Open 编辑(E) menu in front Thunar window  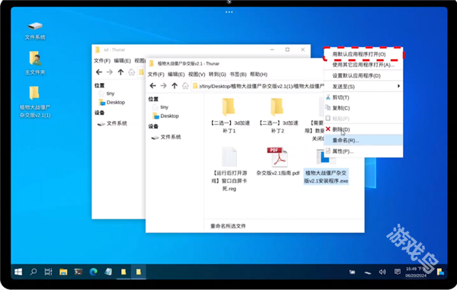click(176, 75)
